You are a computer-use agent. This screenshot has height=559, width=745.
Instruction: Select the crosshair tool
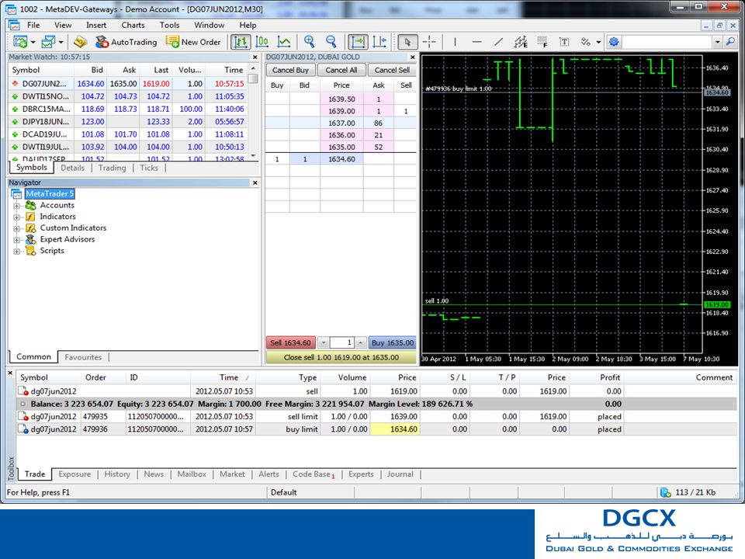(429, 42)
